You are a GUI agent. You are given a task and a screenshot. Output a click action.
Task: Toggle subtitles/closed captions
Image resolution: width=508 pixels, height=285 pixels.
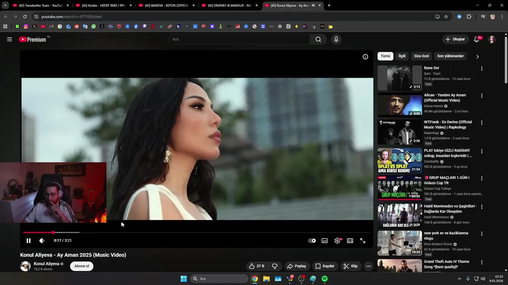pyautogui.click(x=325, y=241)
